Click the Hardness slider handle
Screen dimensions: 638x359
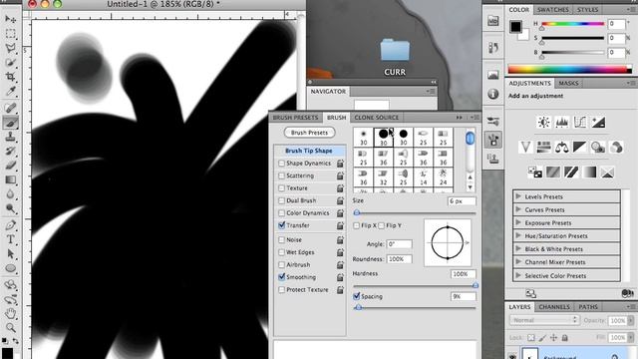point(475,286)
